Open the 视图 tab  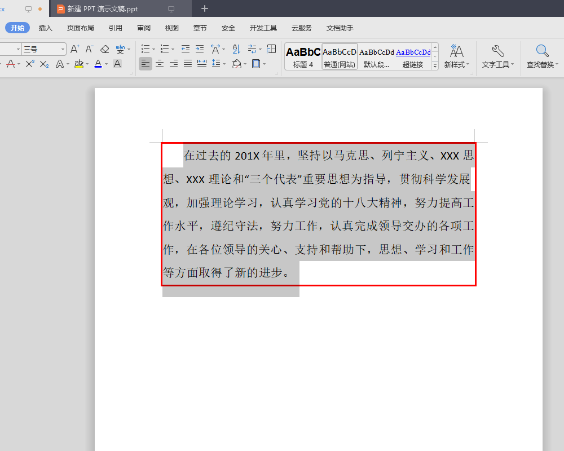pyautogui.click(x=171, y=28)
